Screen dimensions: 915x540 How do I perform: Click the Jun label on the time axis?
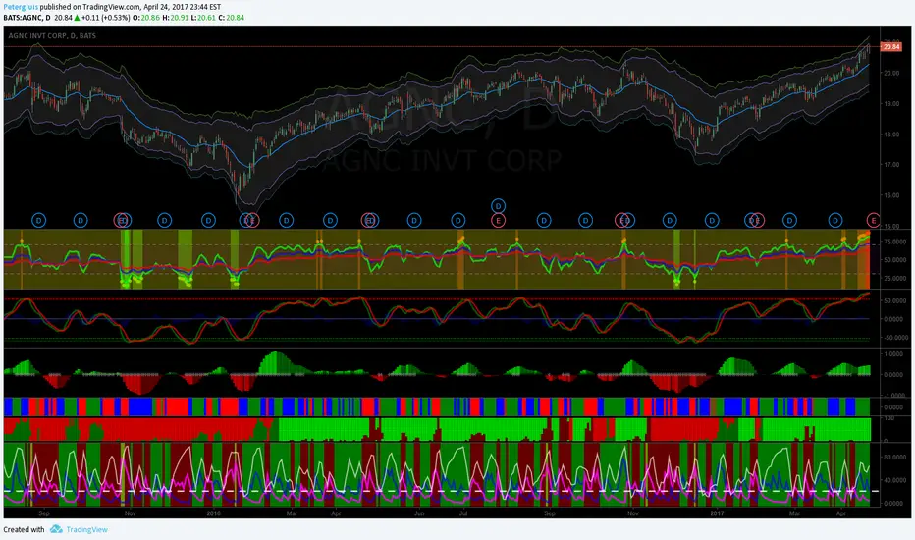tap(419, 513)
